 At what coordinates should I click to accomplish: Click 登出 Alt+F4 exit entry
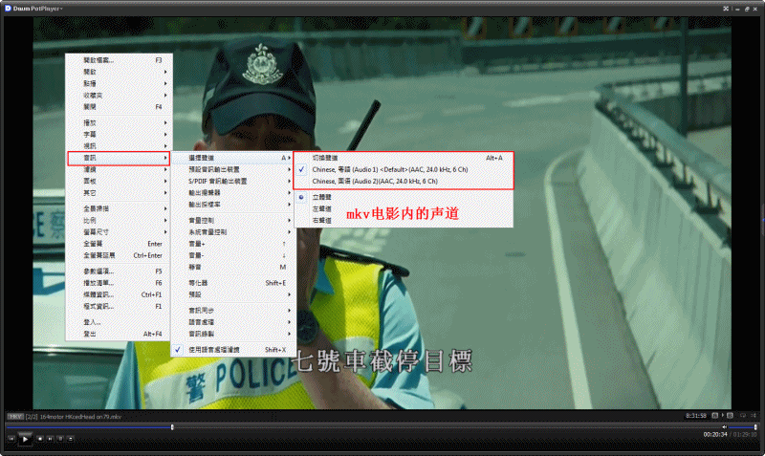pos(119,334)
